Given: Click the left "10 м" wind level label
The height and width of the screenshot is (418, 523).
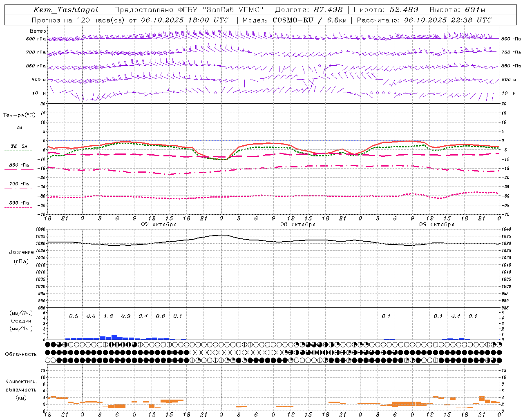Looking at the screenshot, I should (39, 93).
